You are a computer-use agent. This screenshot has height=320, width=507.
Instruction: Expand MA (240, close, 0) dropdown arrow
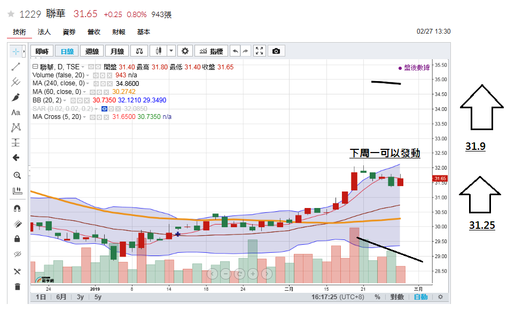click(88, 84)
